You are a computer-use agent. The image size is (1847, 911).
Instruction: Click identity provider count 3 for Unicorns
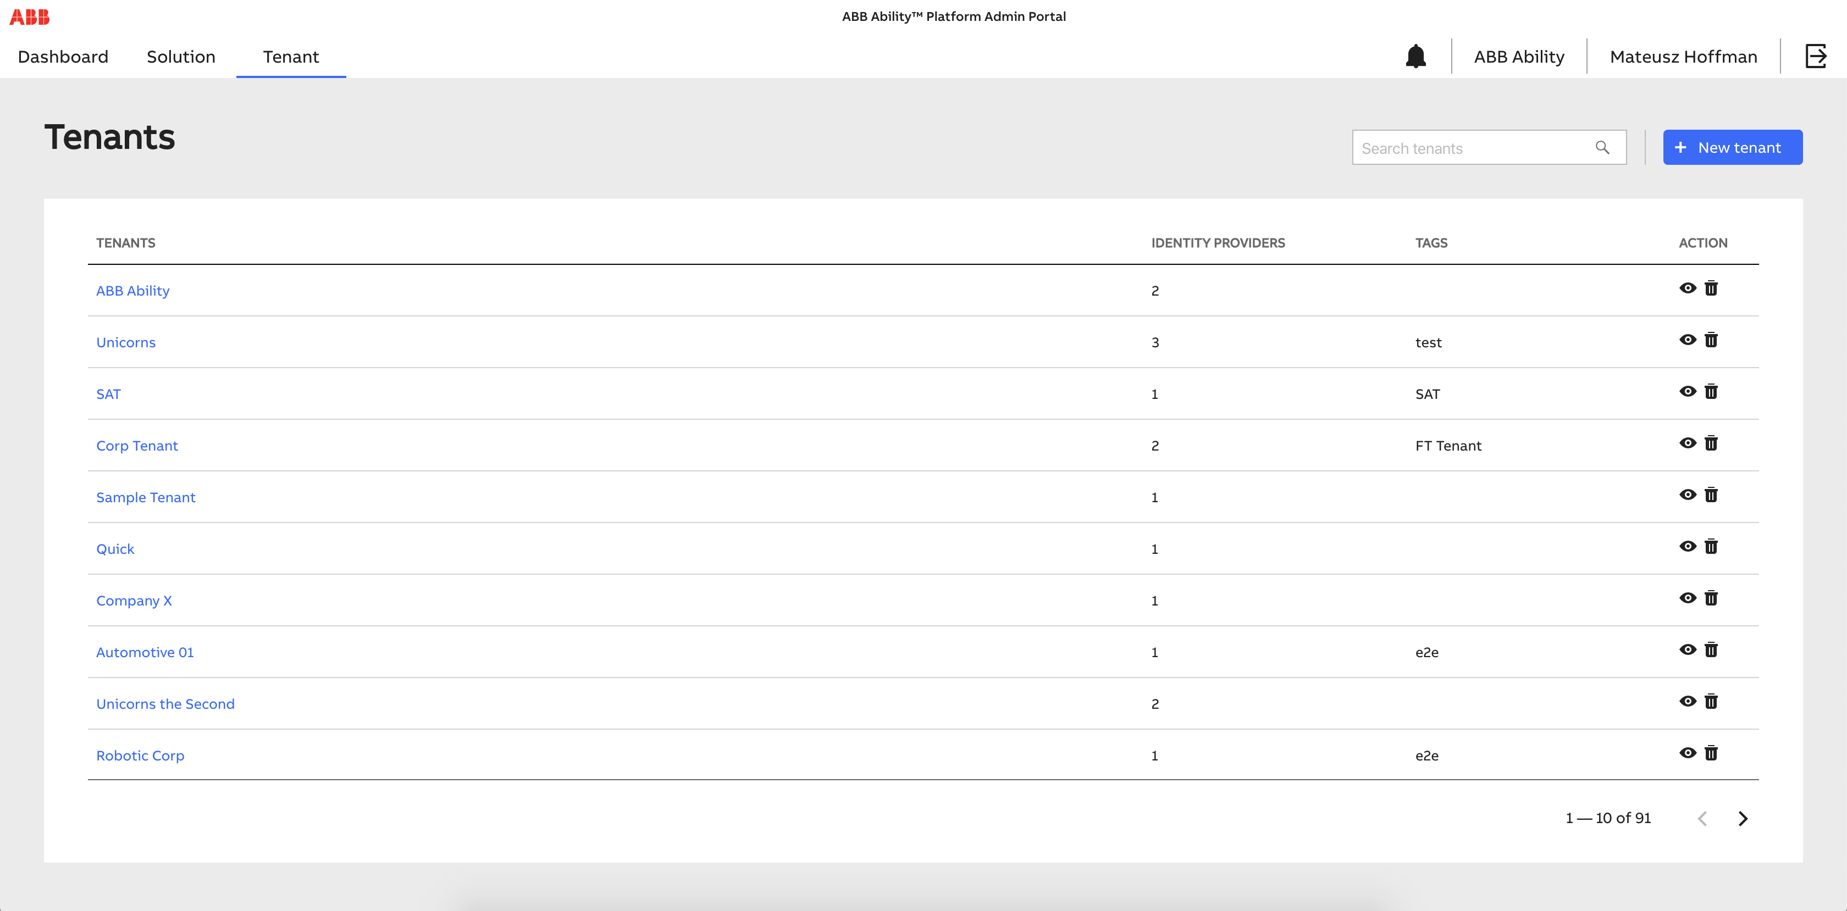pos(1154,343)
